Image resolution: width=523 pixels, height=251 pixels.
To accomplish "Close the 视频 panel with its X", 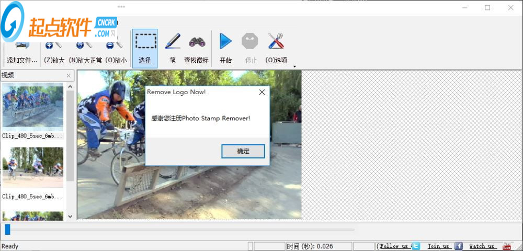I will [x=69, y=76].
